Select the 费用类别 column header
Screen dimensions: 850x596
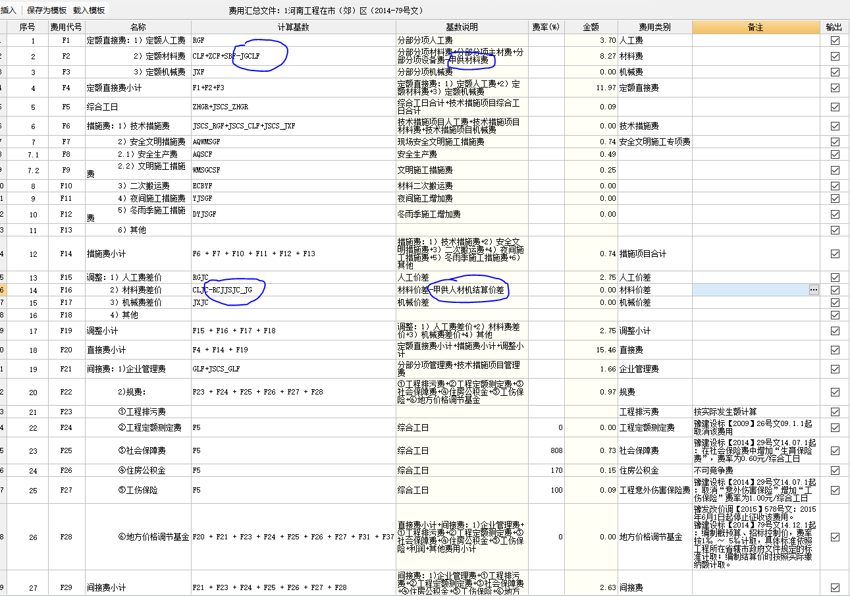click(x=654, y=27)
